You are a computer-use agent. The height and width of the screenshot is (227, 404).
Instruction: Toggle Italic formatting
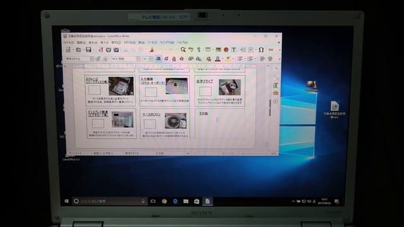(x=167, y=59)
